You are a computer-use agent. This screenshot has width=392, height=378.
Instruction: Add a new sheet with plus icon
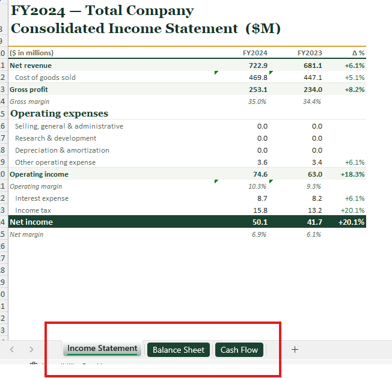[x=295, y=349]
